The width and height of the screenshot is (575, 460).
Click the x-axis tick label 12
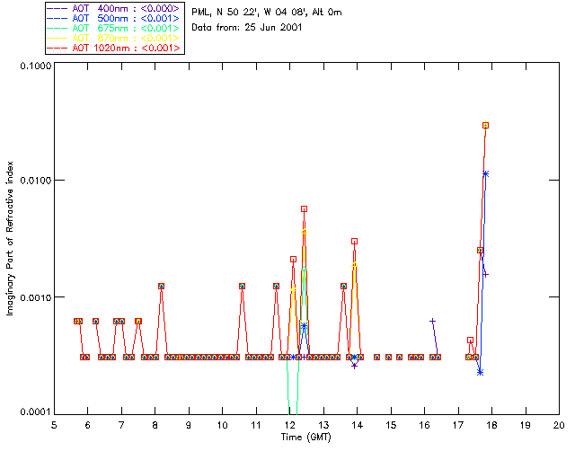(x=289, y=425)
